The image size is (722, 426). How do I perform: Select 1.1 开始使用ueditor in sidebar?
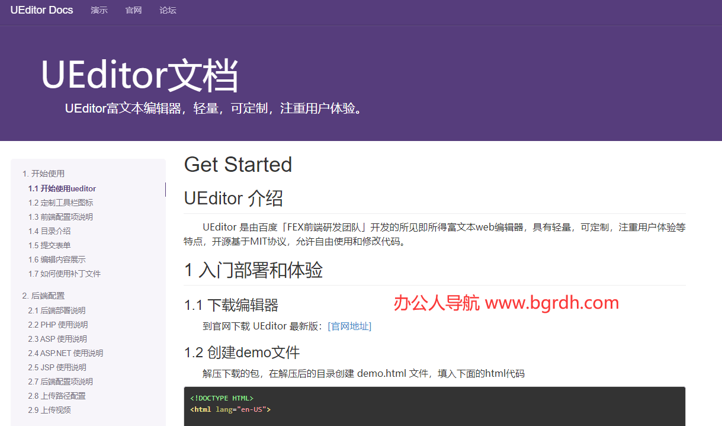pos(61,188)
